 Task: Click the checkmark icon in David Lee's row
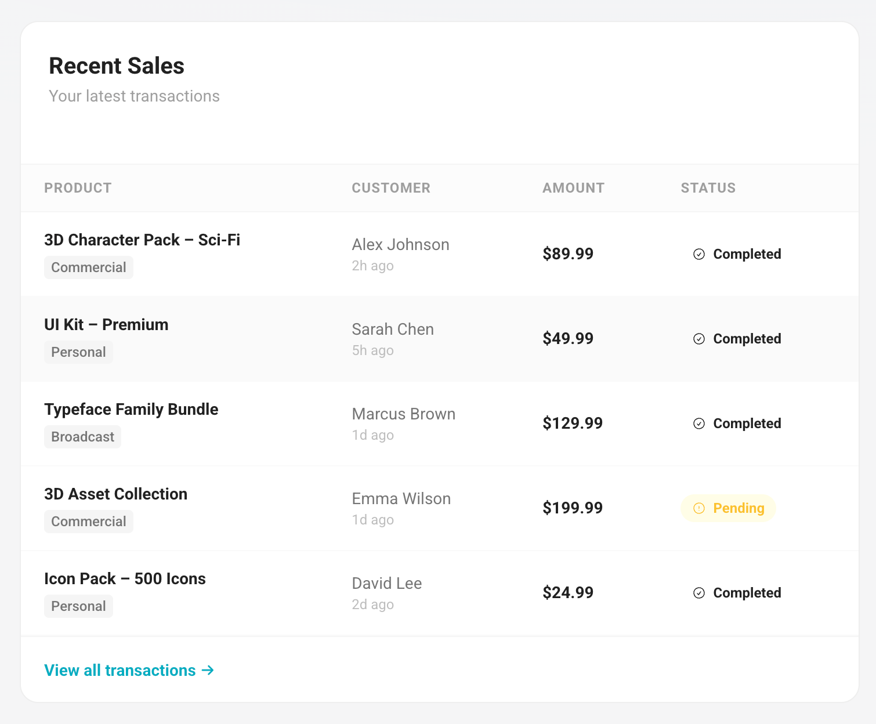coord(699,593)
